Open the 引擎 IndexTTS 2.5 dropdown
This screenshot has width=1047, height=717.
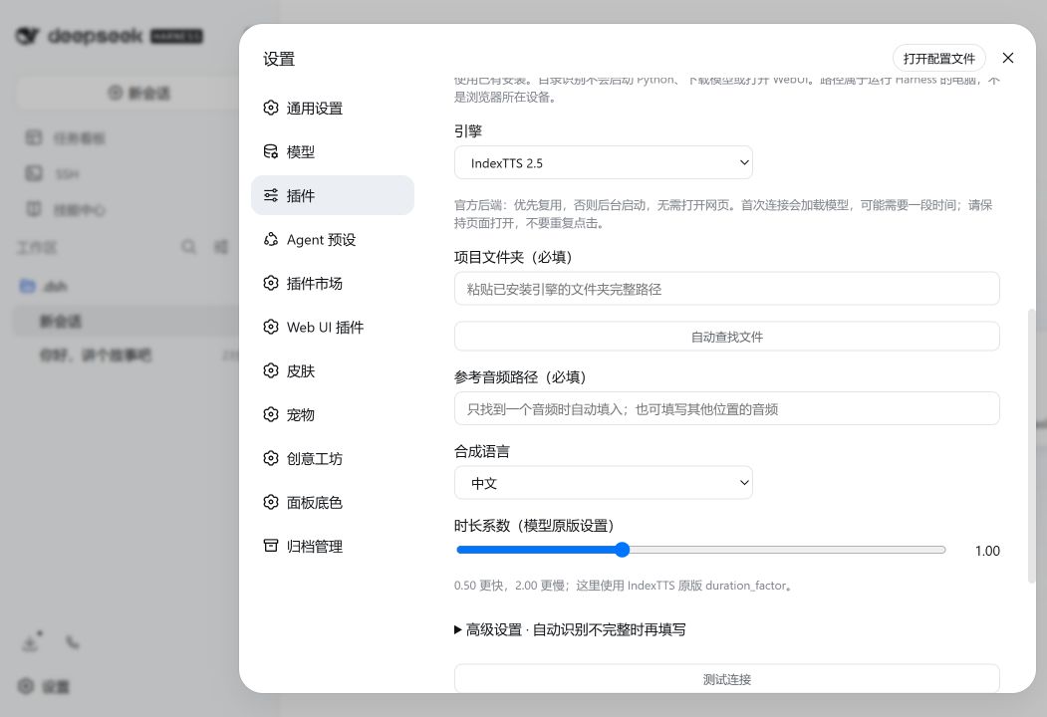click(603, 163)
